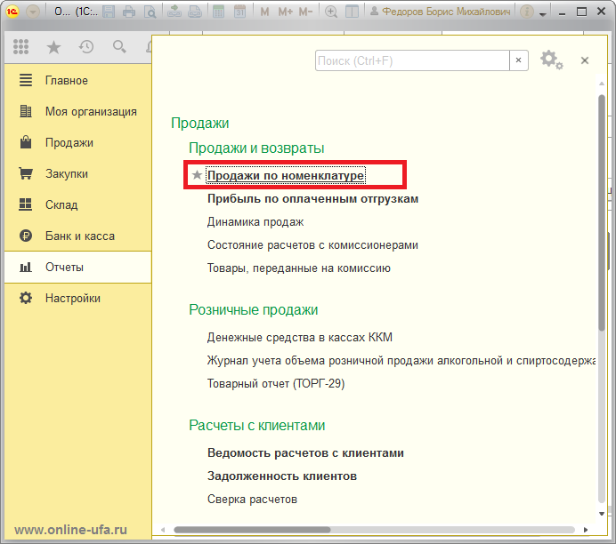
Task: Open the calculator icon
Action: tap(218, 12)
